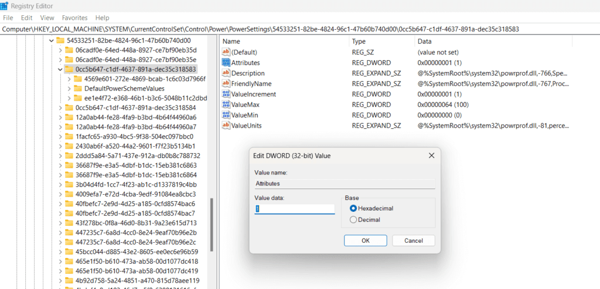Viewport: 600px width, 289px height.
Task: Expand the 06cadf0e-64ed-448a-8927-ce7bf90eb35e key
Action: 60,60
